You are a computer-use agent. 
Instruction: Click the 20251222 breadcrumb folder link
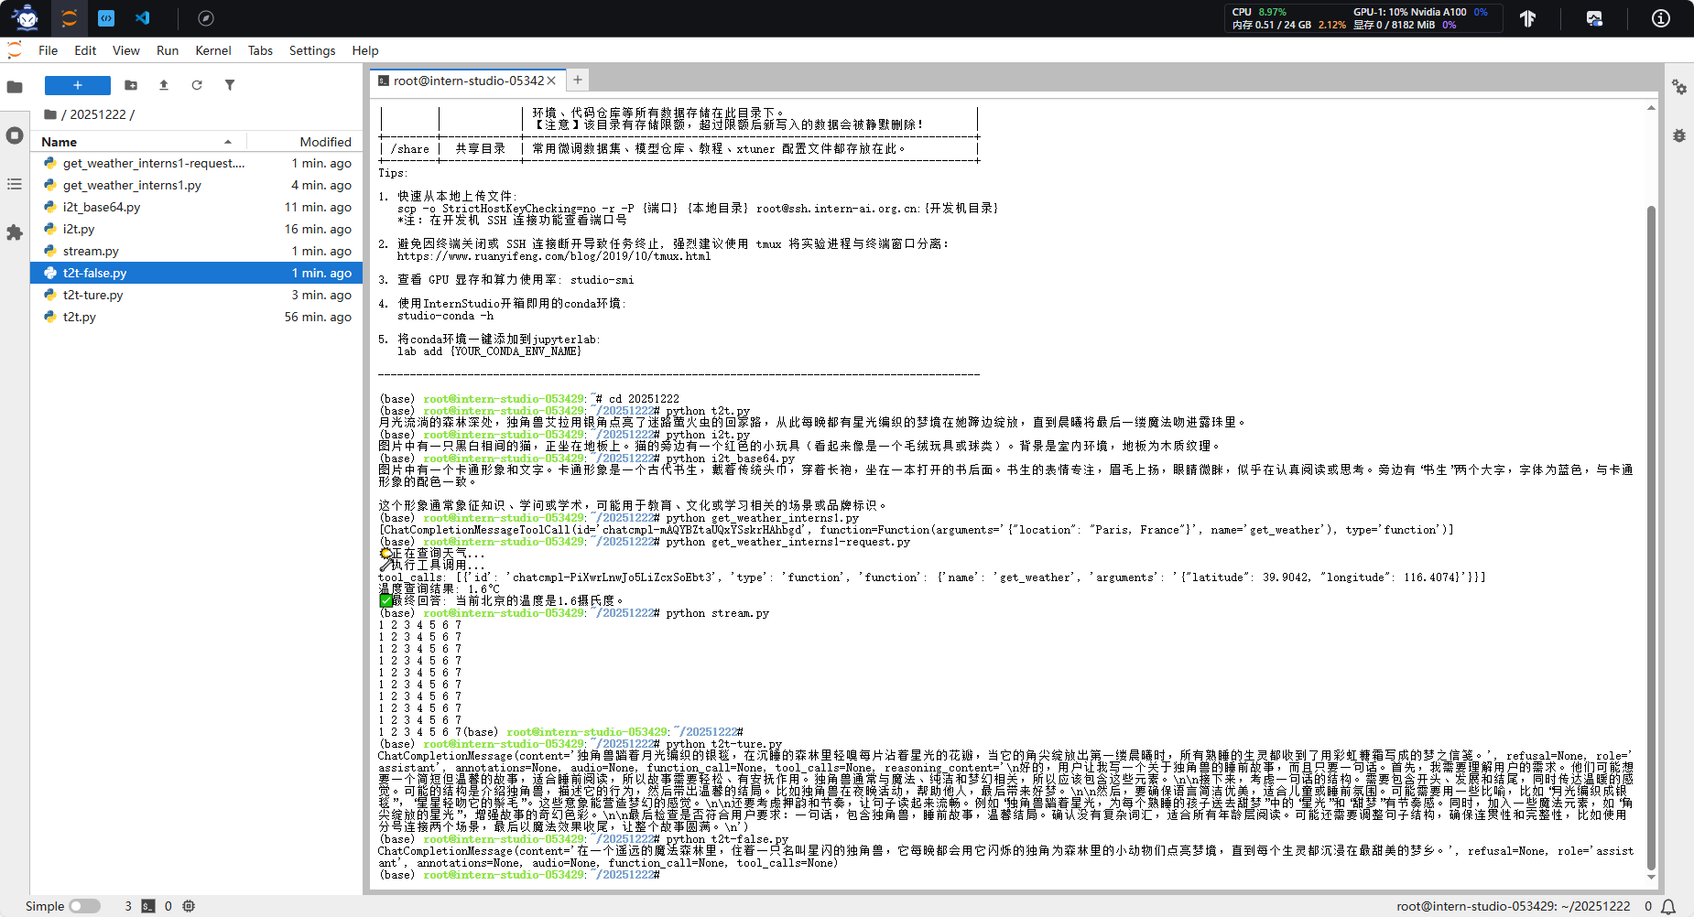97,114
